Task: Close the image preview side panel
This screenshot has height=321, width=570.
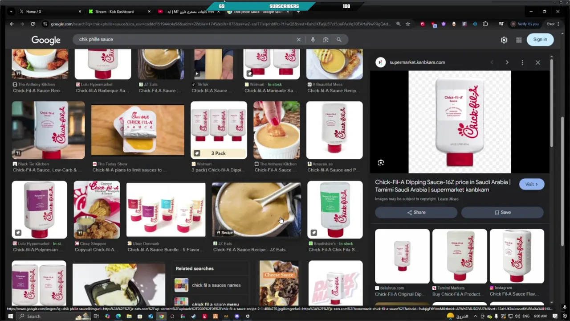Action: (x=537, y=62)
